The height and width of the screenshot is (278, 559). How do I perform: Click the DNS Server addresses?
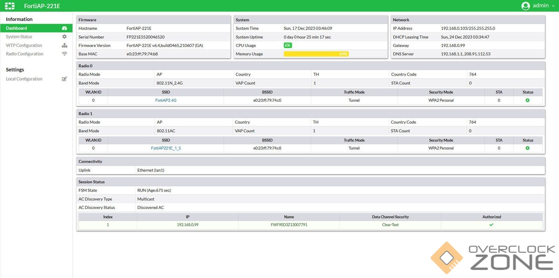pyautogui.click(x=466, y=54)
